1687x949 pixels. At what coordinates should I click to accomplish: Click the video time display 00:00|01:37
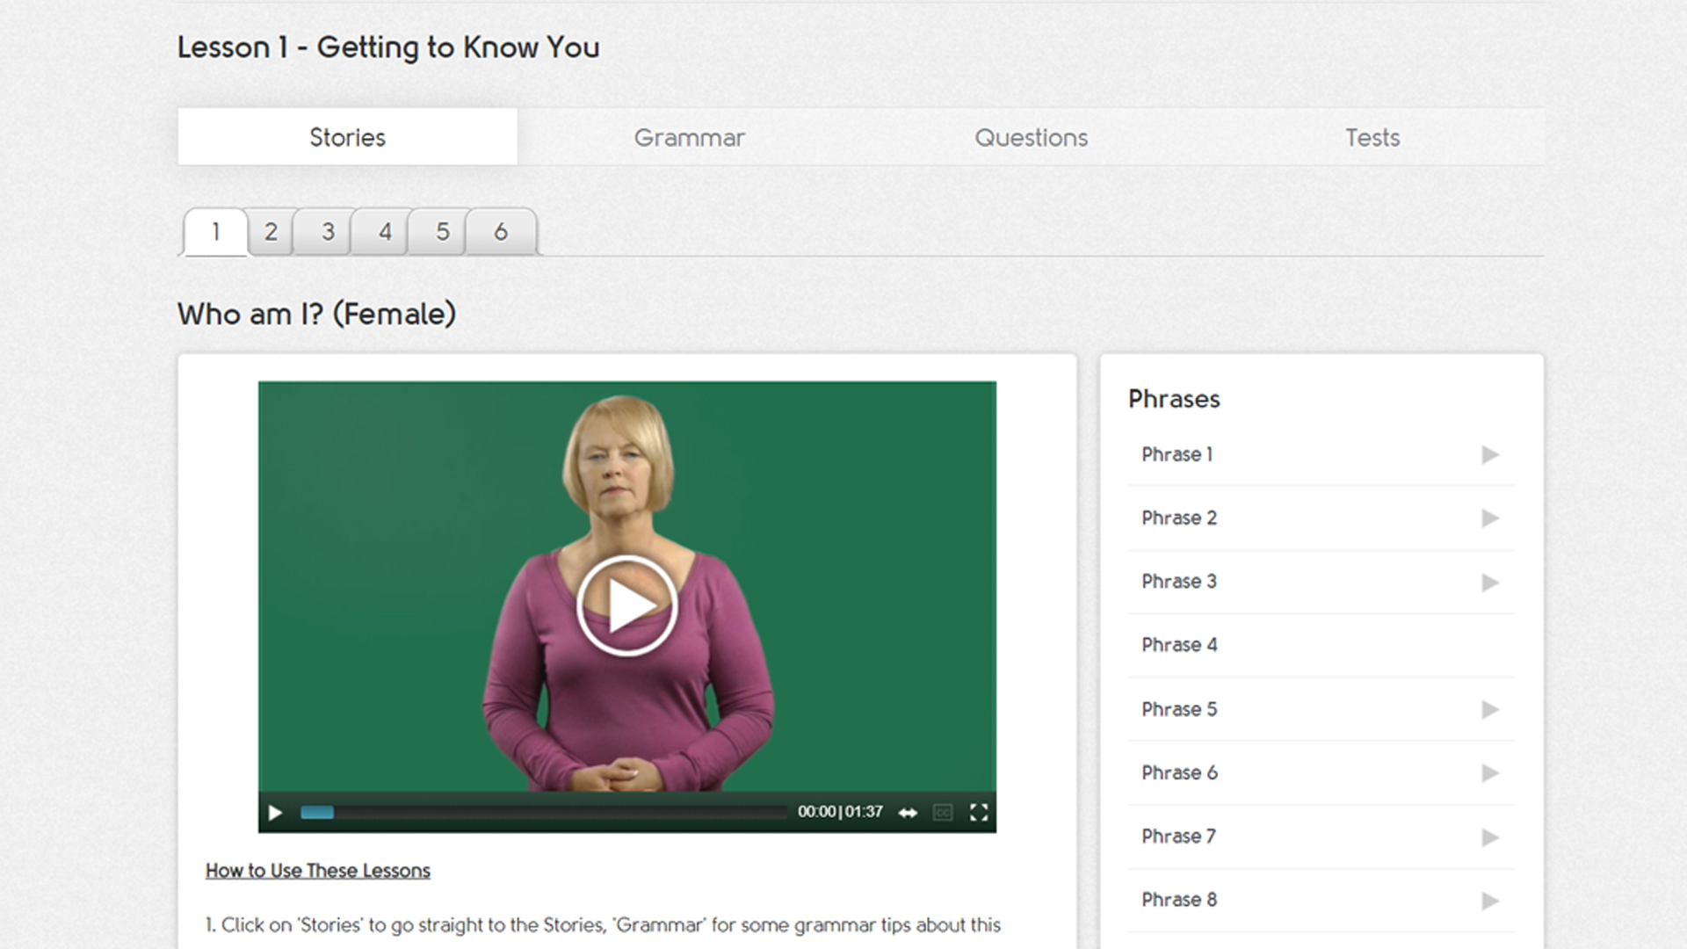click(840, 812)
